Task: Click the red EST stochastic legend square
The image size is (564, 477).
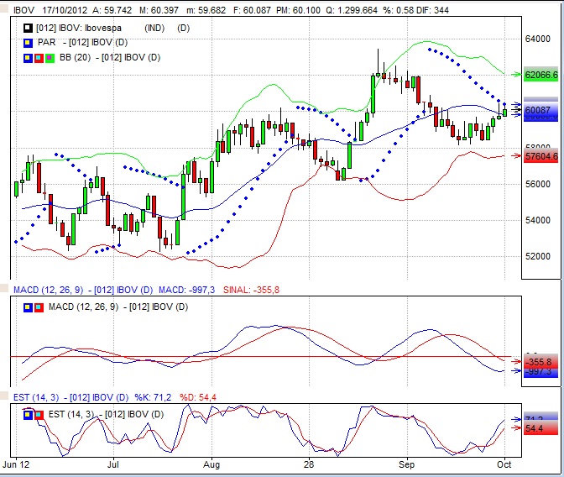Action: [x=39, y=414]
